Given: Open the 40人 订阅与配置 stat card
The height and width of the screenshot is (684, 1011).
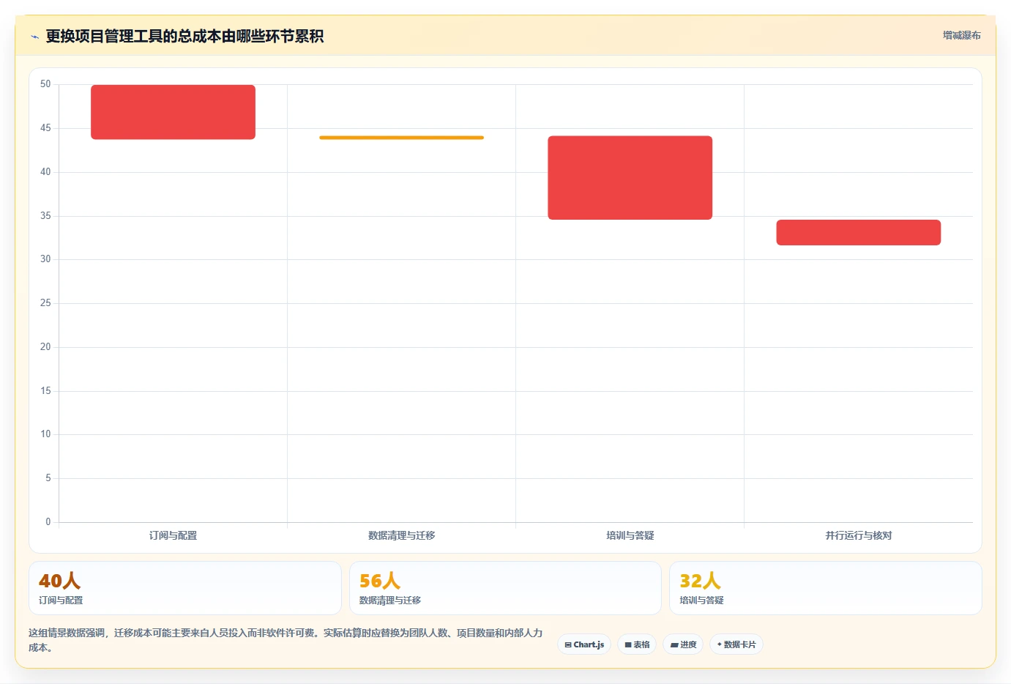Looking at the screenshot, I should [185, 588].
